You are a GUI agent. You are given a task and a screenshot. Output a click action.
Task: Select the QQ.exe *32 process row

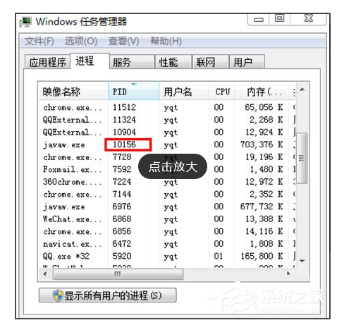tap(166, 256)
